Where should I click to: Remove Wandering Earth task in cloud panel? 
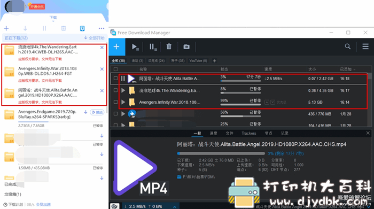pyautogui.click(x=102, y=48)
